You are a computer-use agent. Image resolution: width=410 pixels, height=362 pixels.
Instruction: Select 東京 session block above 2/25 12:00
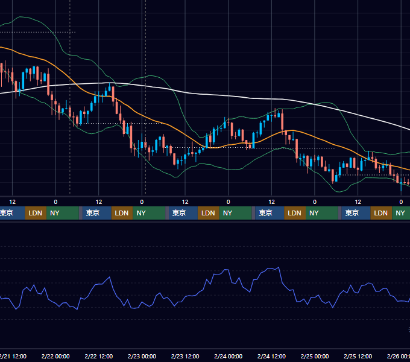tap(356, 213)
